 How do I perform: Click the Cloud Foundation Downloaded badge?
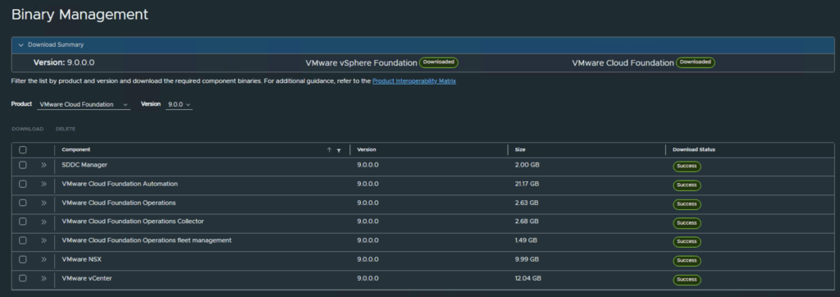(x=695, y=62)
